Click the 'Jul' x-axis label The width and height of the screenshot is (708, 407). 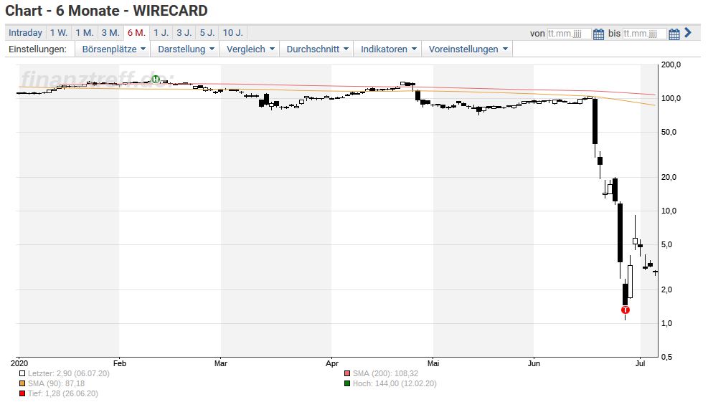(x=641, y=363)
